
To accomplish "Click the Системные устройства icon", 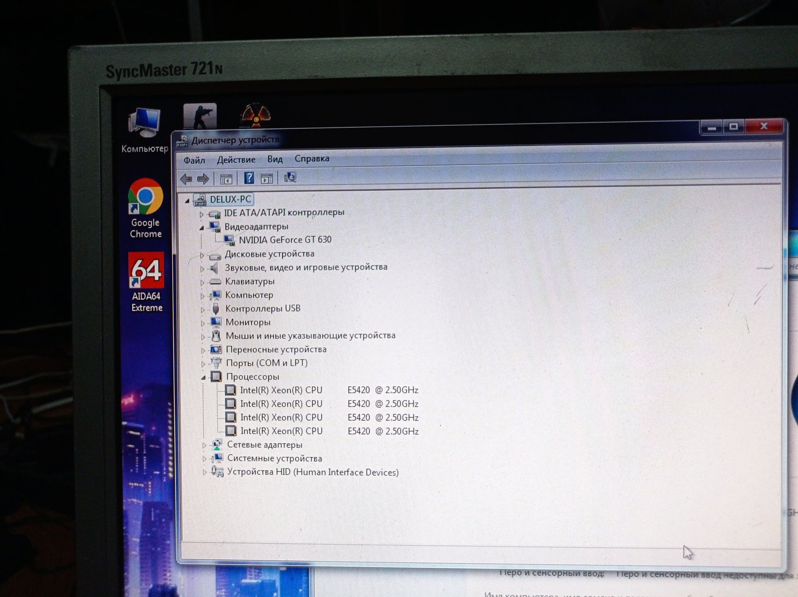I will (x=217, y=458).
